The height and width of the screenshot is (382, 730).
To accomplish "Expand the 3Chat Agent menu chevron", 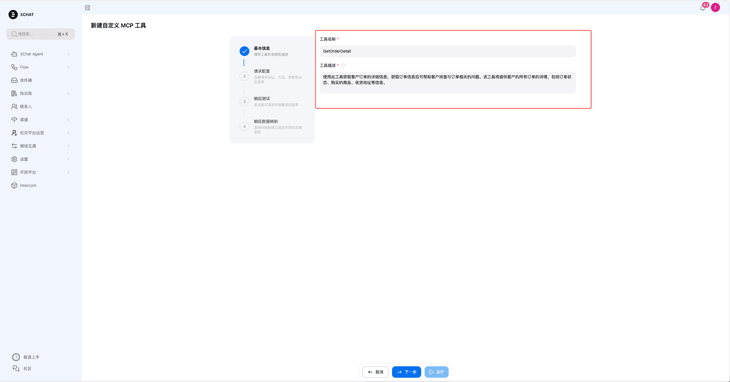I will pyautogui.click(x=68, y=54).
